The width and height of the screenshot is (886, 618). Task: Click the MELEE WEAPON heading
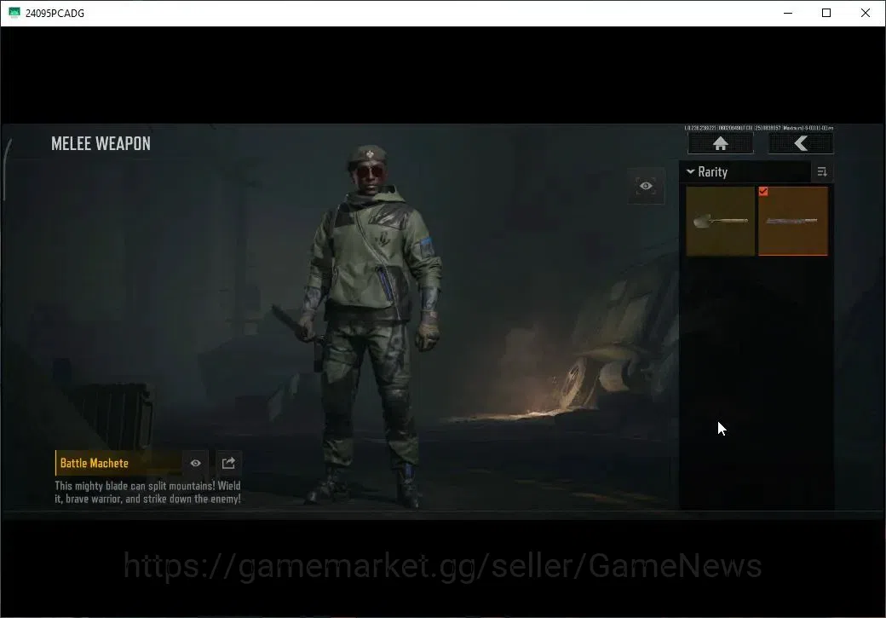pyautogui.click(x=101, y=143)
